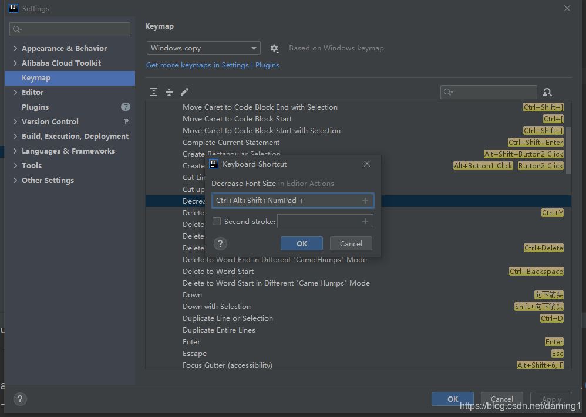Open the Windows copy keymap dropdown
The height and width of the screenshot is (417, 586).
point(203,48)
